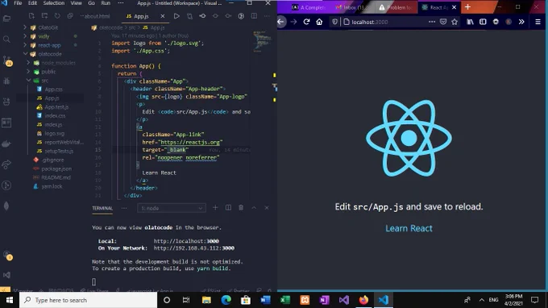The width and height of the screenshot is (548, 308).
Task: Split the terminal panel
Action: pyautogui.click(x=228, y=208)
